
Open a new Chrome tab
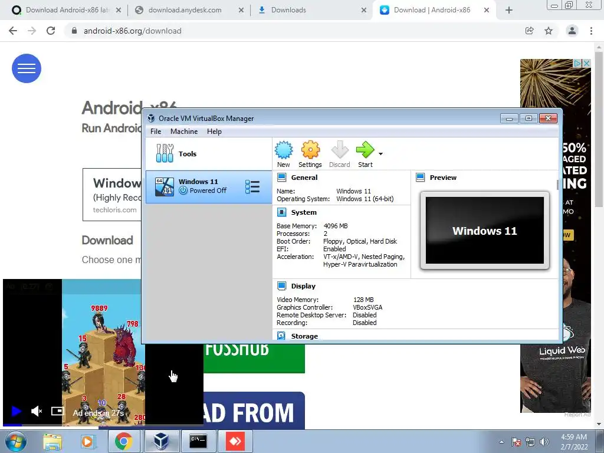coord(509,10)
